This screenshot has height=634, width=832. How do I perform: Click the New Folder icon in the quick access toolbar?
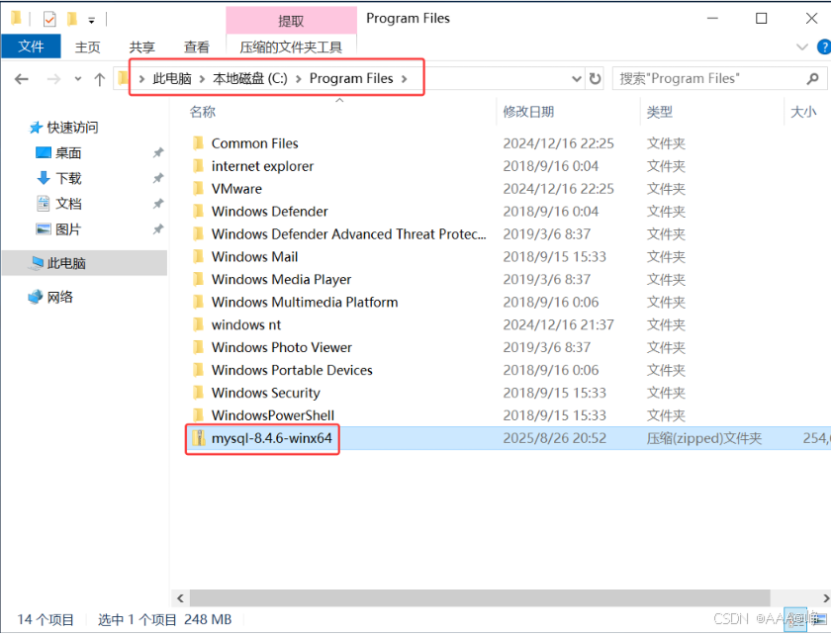click(x=72, y=20)
